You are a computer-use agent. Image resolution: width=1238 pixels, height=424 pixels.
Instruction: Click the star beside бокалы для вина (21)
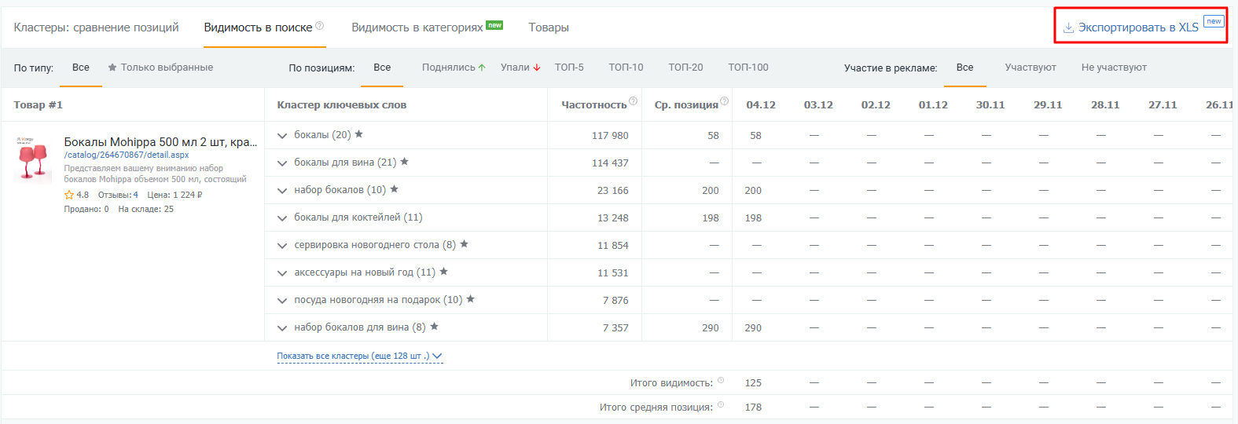coord(404,162)
